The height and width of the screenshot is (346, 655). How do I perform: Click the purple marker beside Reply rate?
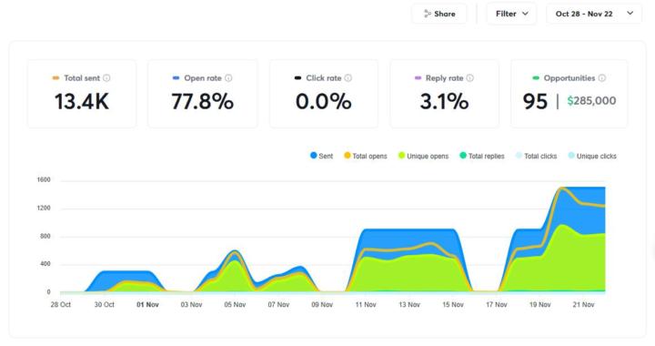point(418,77)
